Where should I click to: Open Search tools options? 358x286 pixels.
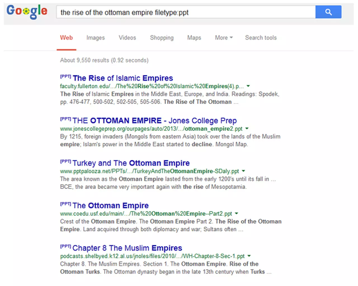261,38
